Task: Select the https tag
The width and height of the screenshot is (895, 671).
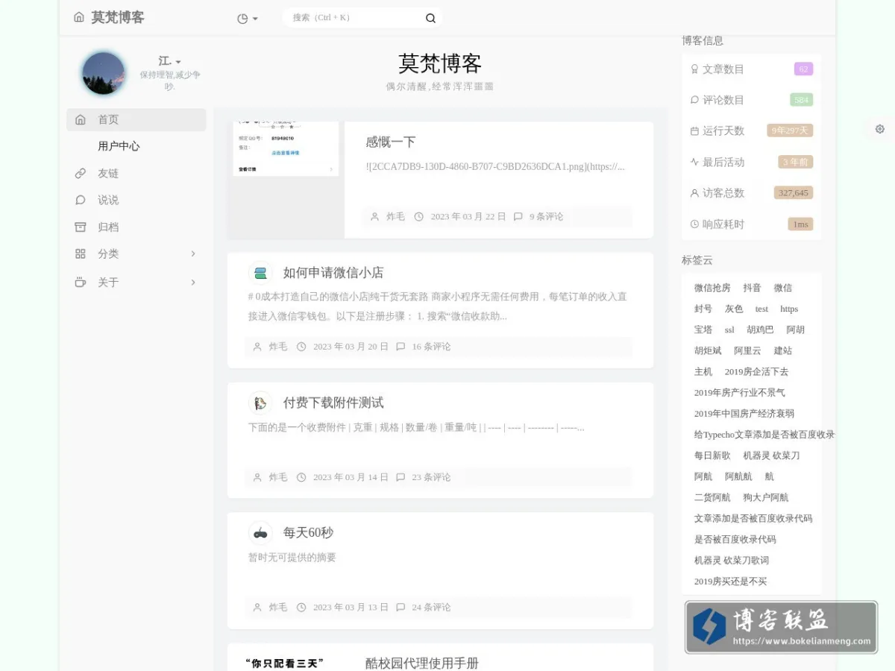Action: pos(789,309)
